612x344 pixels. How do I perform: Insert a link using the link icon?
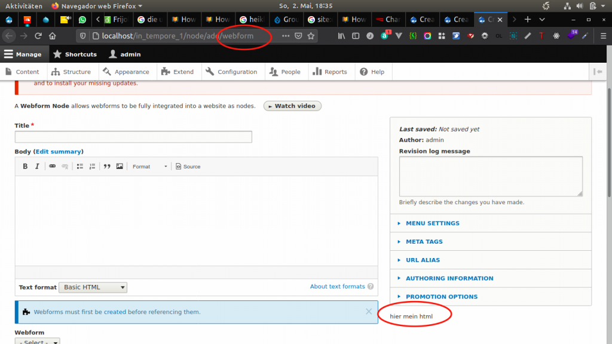(52, 167)
